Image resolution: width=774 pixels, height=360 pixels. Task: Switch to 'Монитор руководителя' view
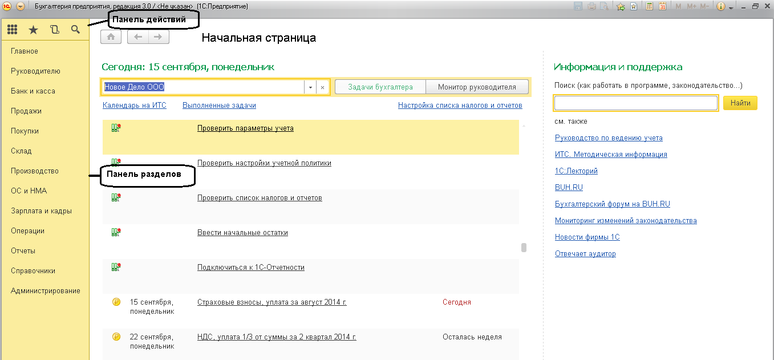[x=477, y=87]
